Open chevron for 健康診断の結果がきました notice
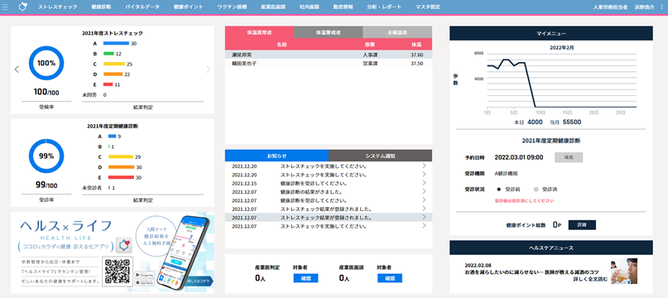The height and width of the screenshot is (298, 668). (x=424, y=191)
